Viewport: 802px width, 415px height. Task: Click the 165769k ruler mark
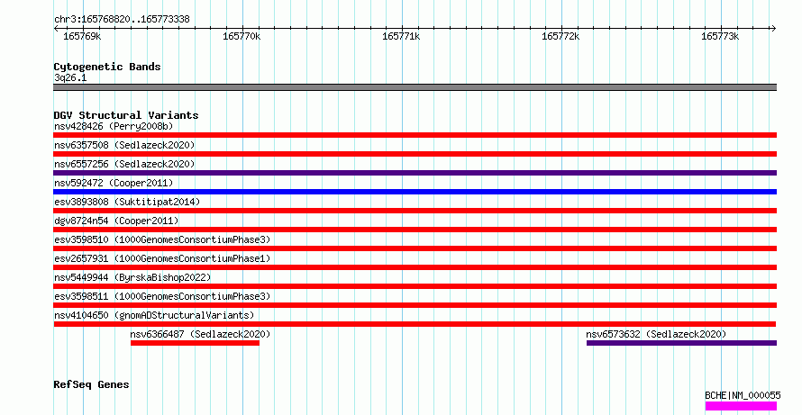82,36
